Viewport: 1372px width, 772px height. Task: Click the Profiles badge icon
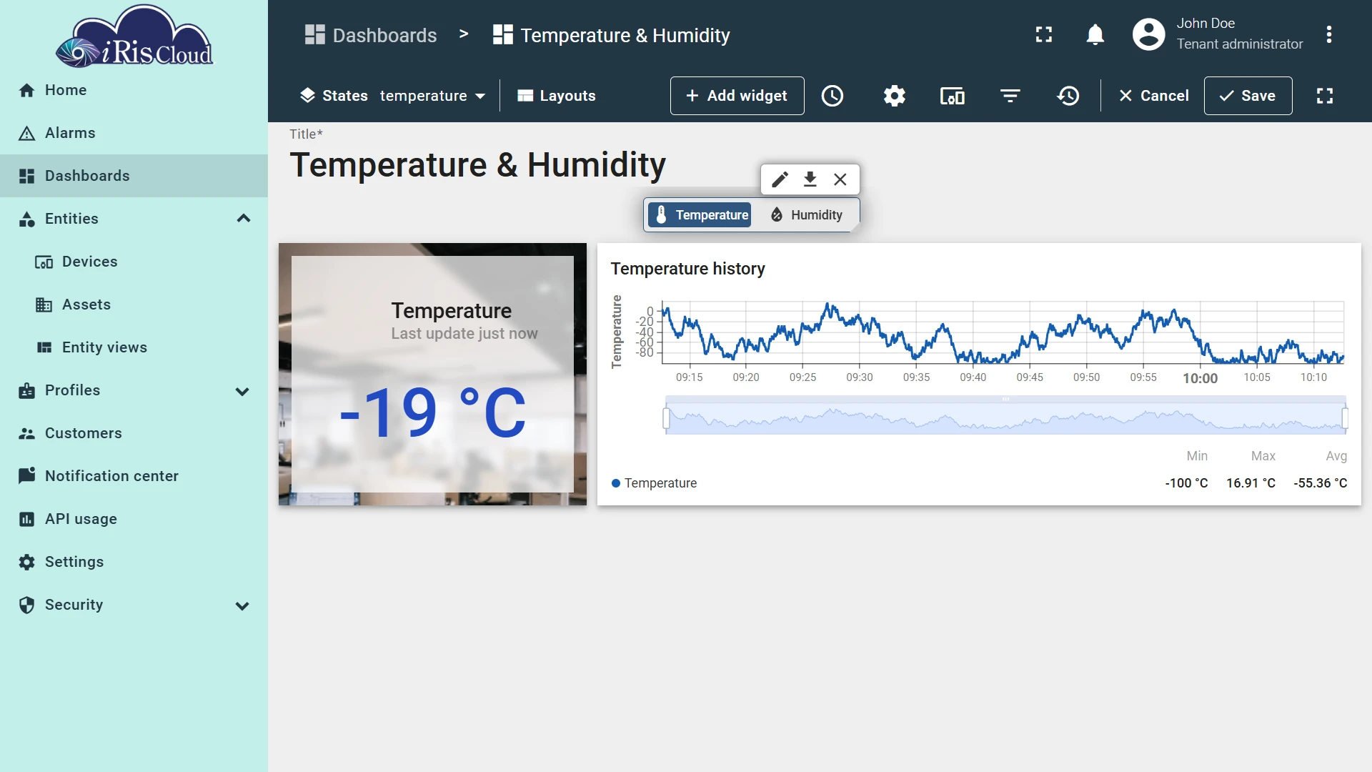pos(26,390)
